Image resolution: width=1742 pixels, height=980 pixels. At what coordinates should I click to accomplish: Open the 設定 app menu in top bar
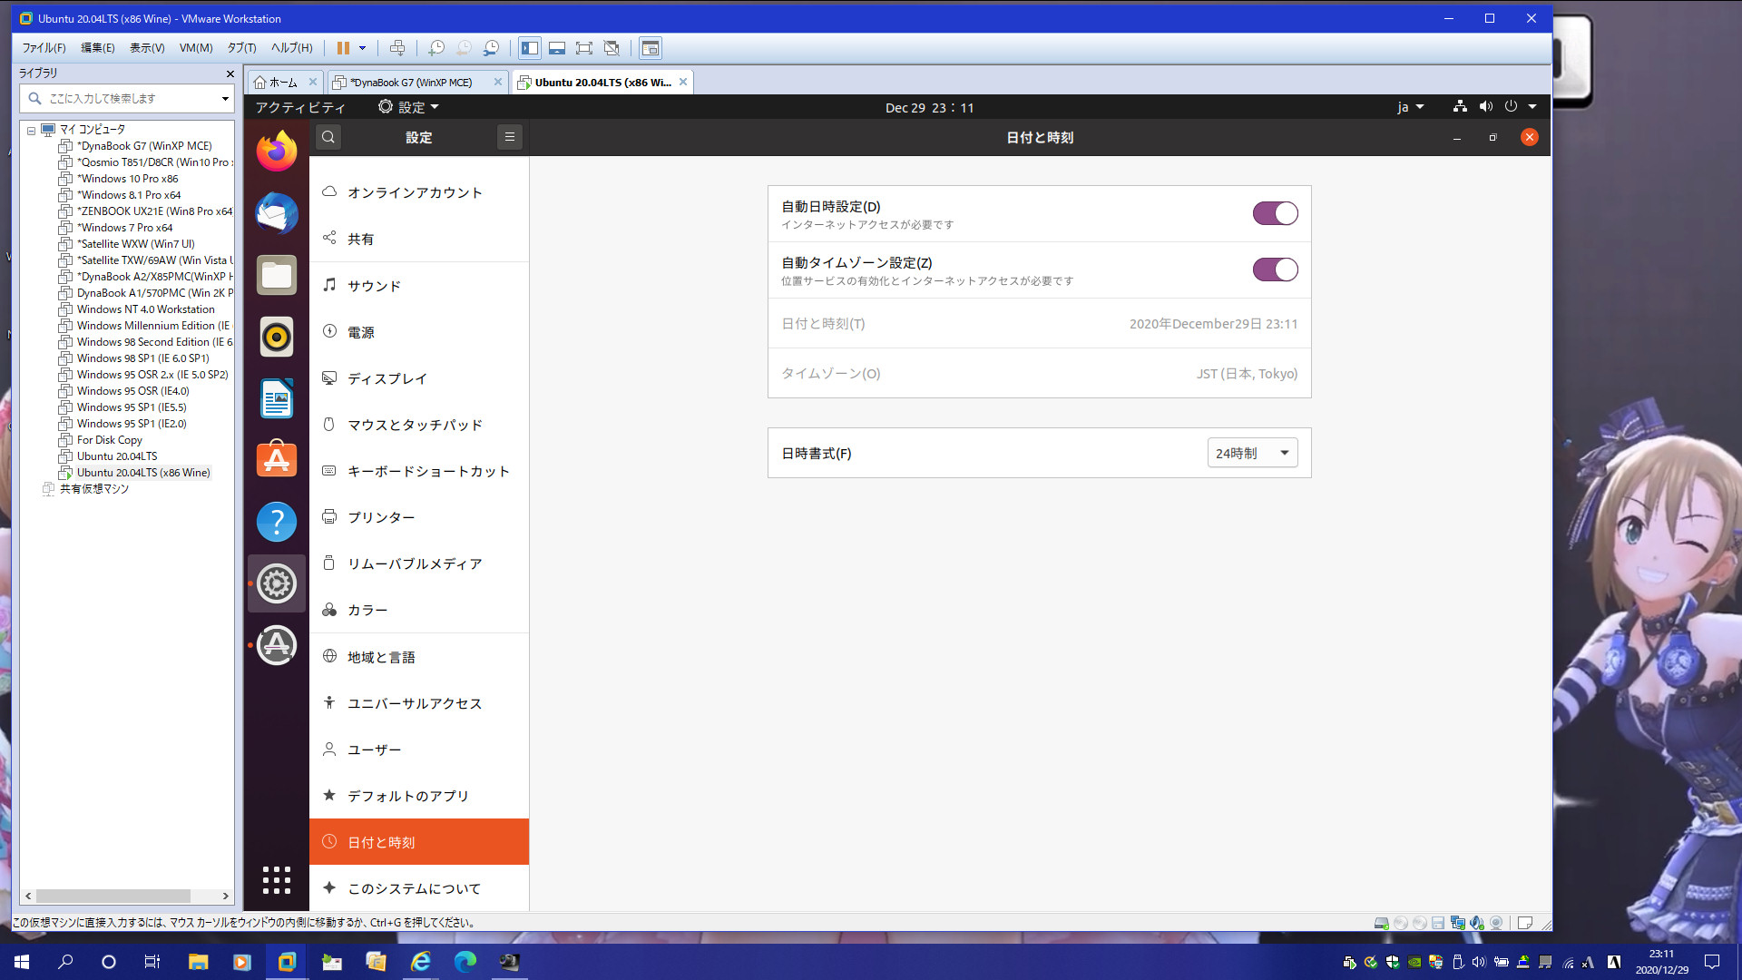point(408,107)
